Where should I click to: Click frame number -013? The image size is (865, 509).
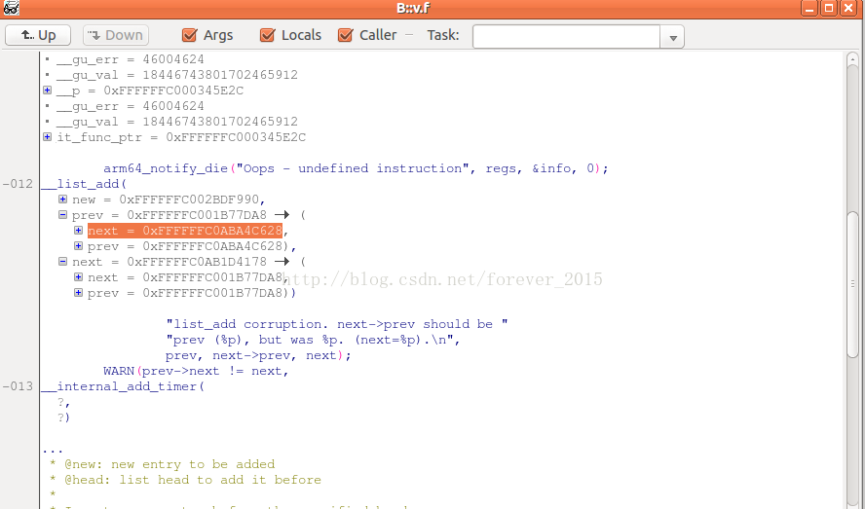coord(19,386)
